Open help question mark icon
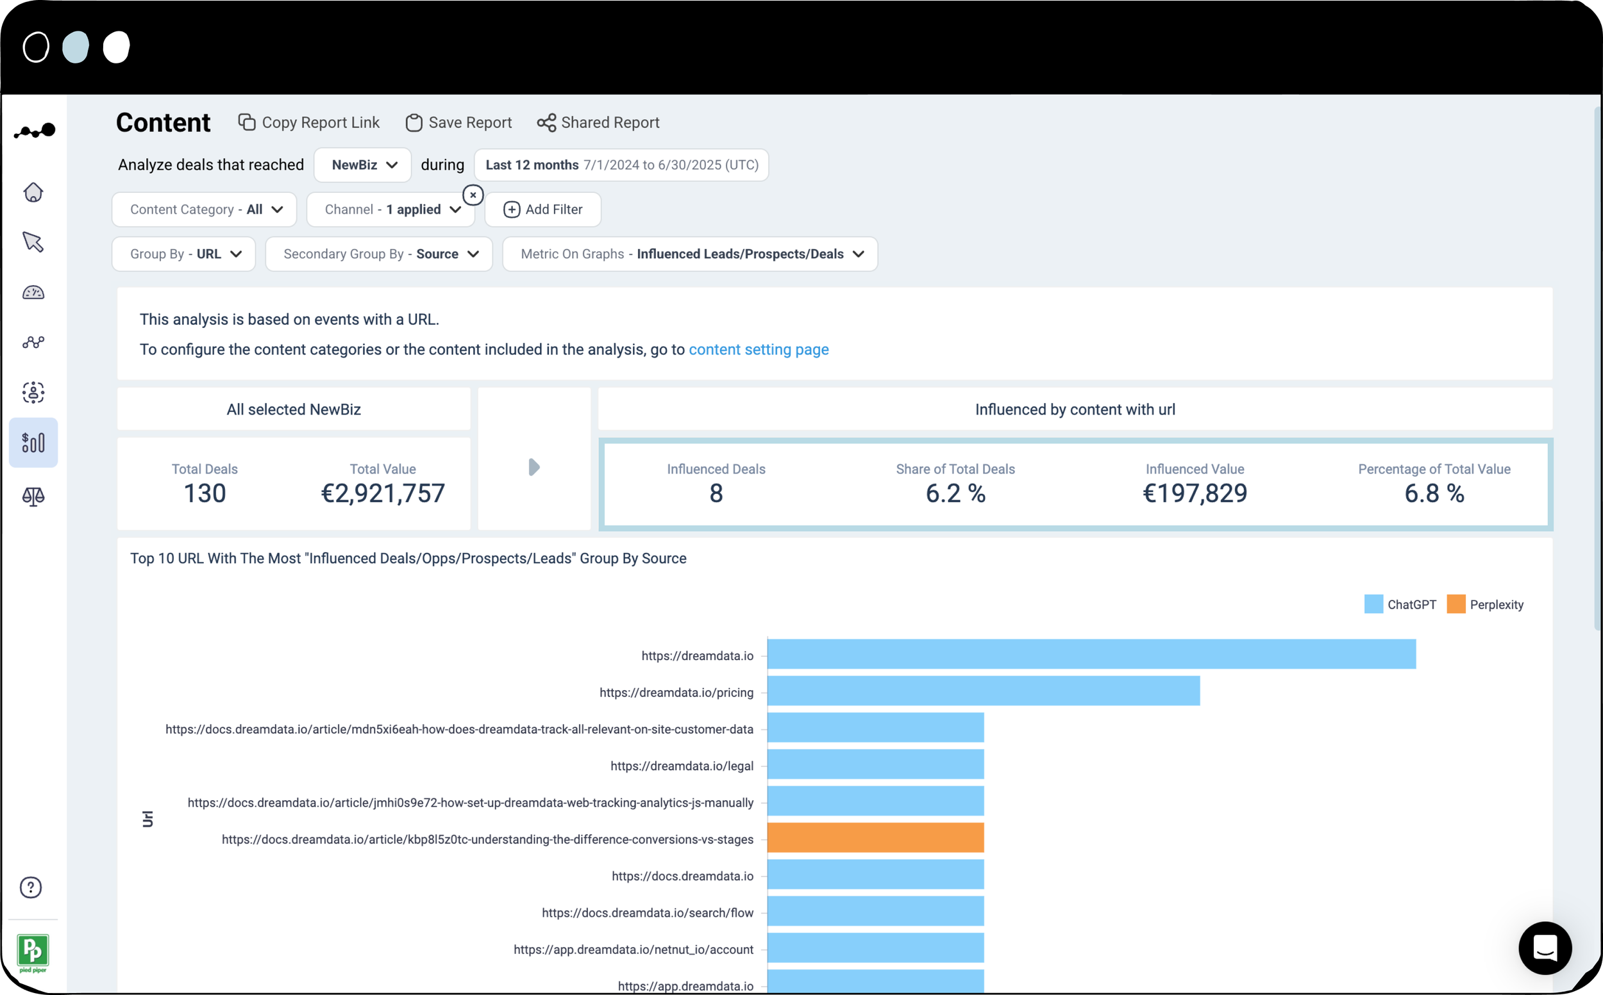The width and height of the screenshot is (1603, 995). (31, 888)
